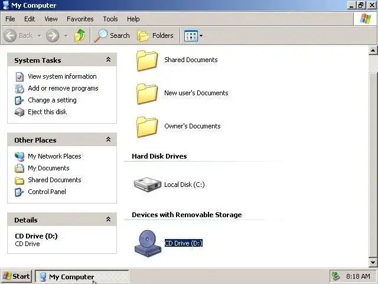Select the Local Disk (C:) drive icon
Viewport: 378px width, 284px height.
pos(148,185)
